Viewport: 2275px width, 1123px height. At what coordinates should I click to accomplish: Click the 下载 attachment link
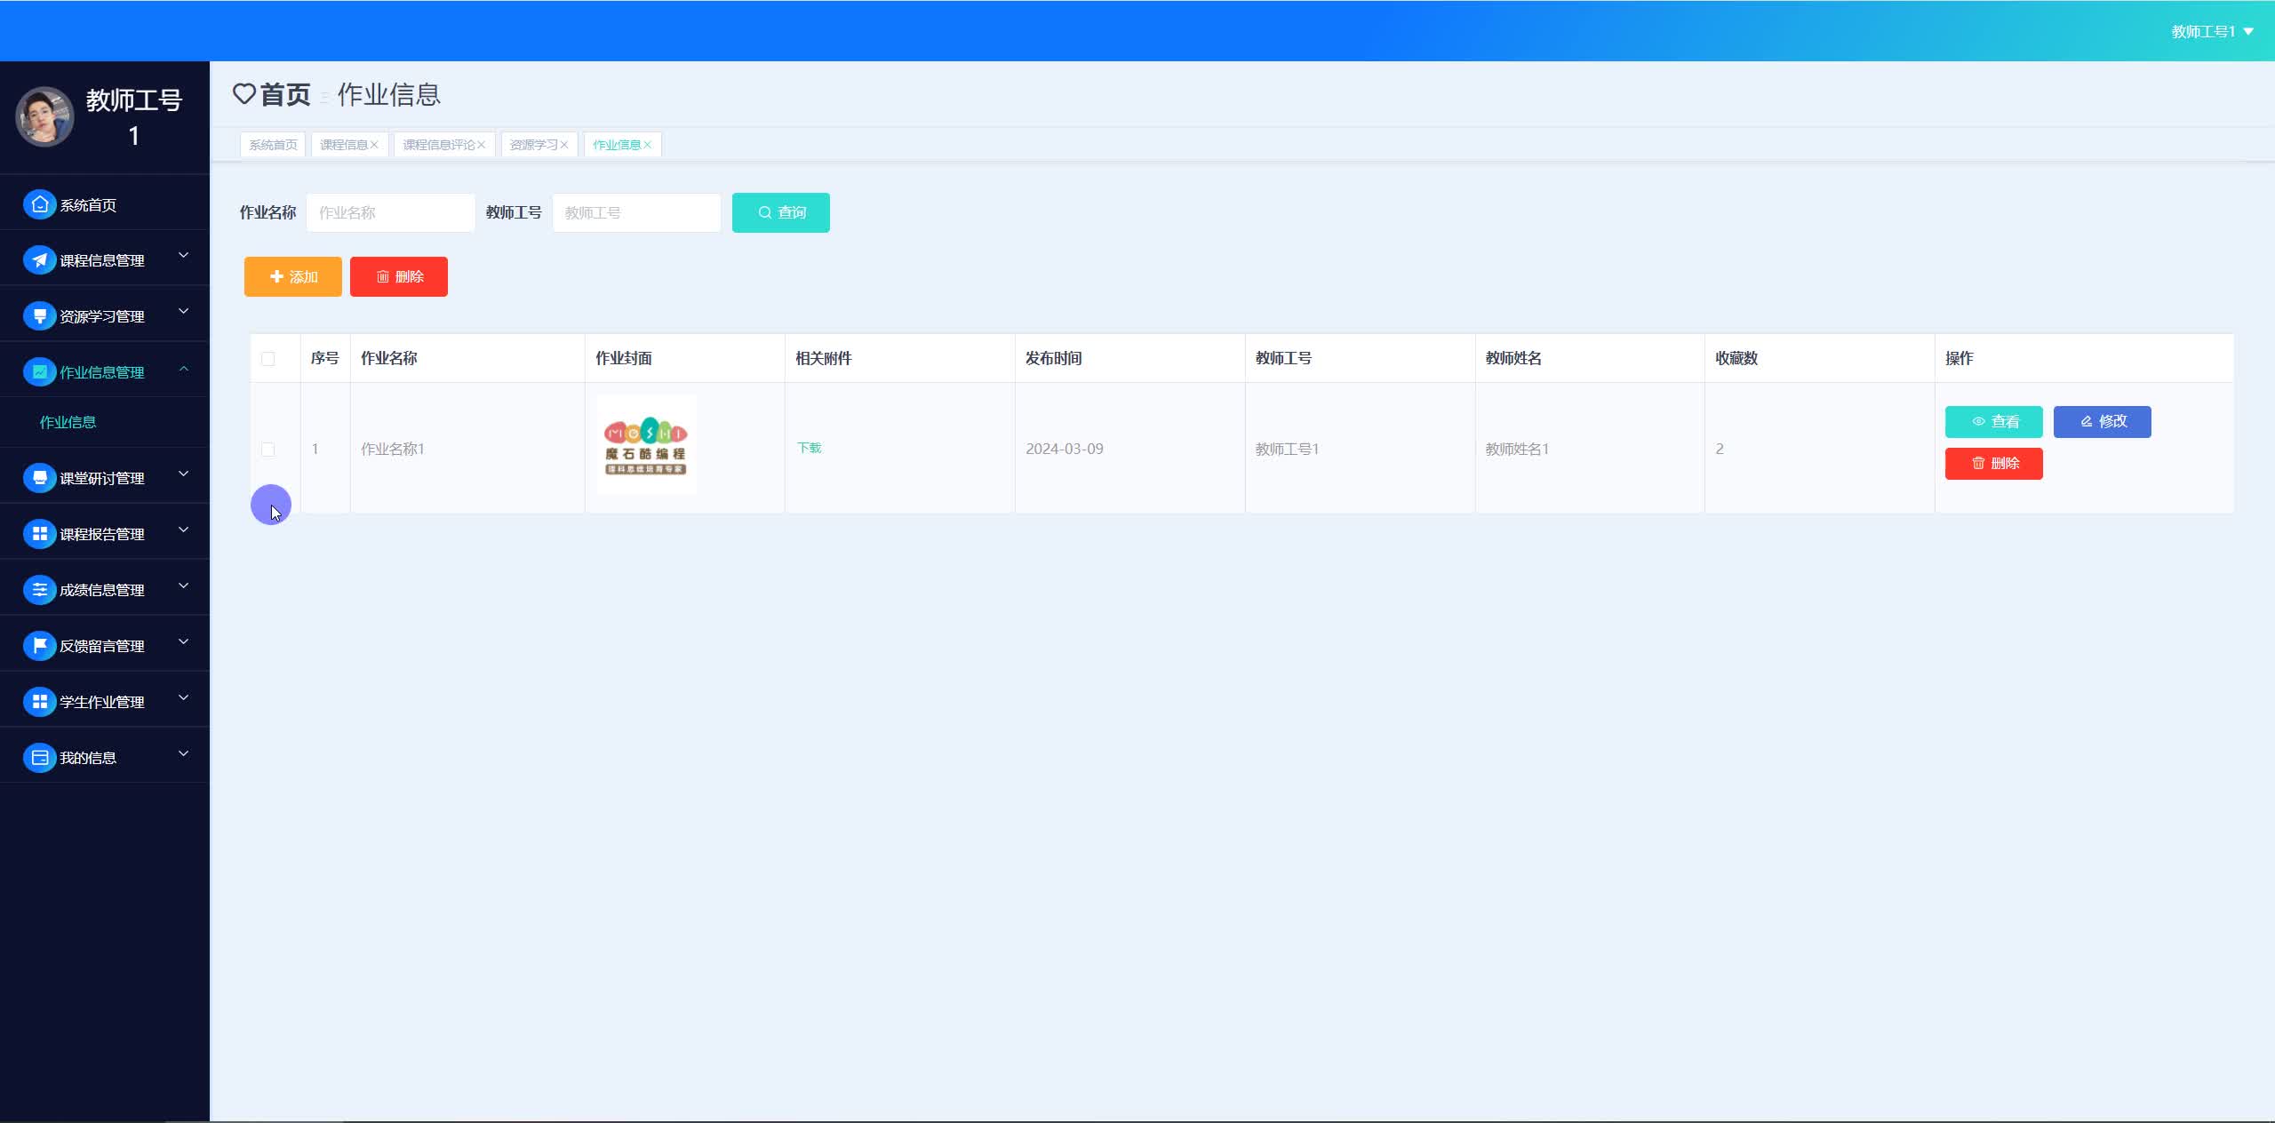coord(809,448)
